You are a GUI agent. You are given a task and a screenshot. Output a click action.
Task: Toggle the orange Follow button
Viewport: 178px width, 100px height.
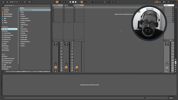pos(57,2)
